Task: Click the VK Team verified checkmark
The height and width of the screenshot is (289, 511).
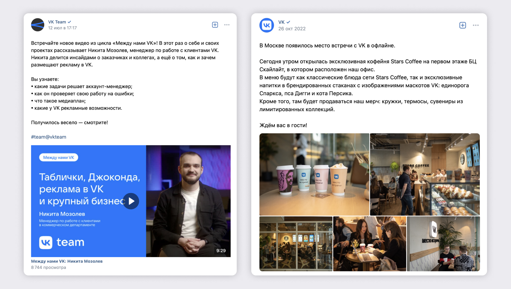Action: click(69, 22)
